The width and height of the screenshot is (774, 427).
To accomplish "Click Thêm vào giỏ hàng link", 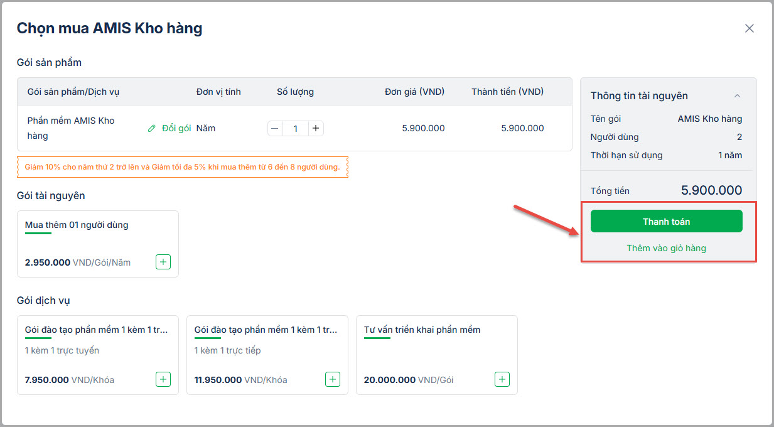I will 666,248.
